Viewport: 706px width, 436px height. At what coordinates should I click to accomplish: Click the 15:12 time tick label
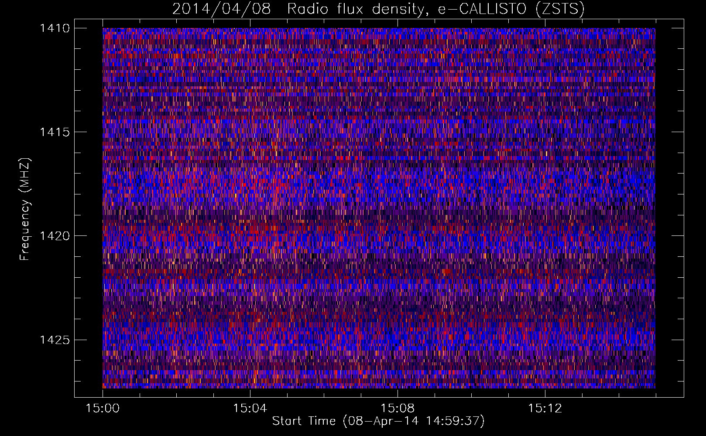coord(545,408)
